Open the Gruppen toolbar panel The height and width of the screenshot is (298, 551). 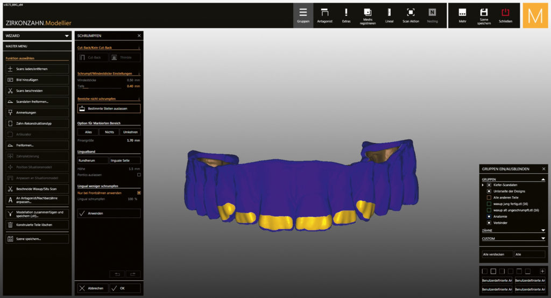303,16
